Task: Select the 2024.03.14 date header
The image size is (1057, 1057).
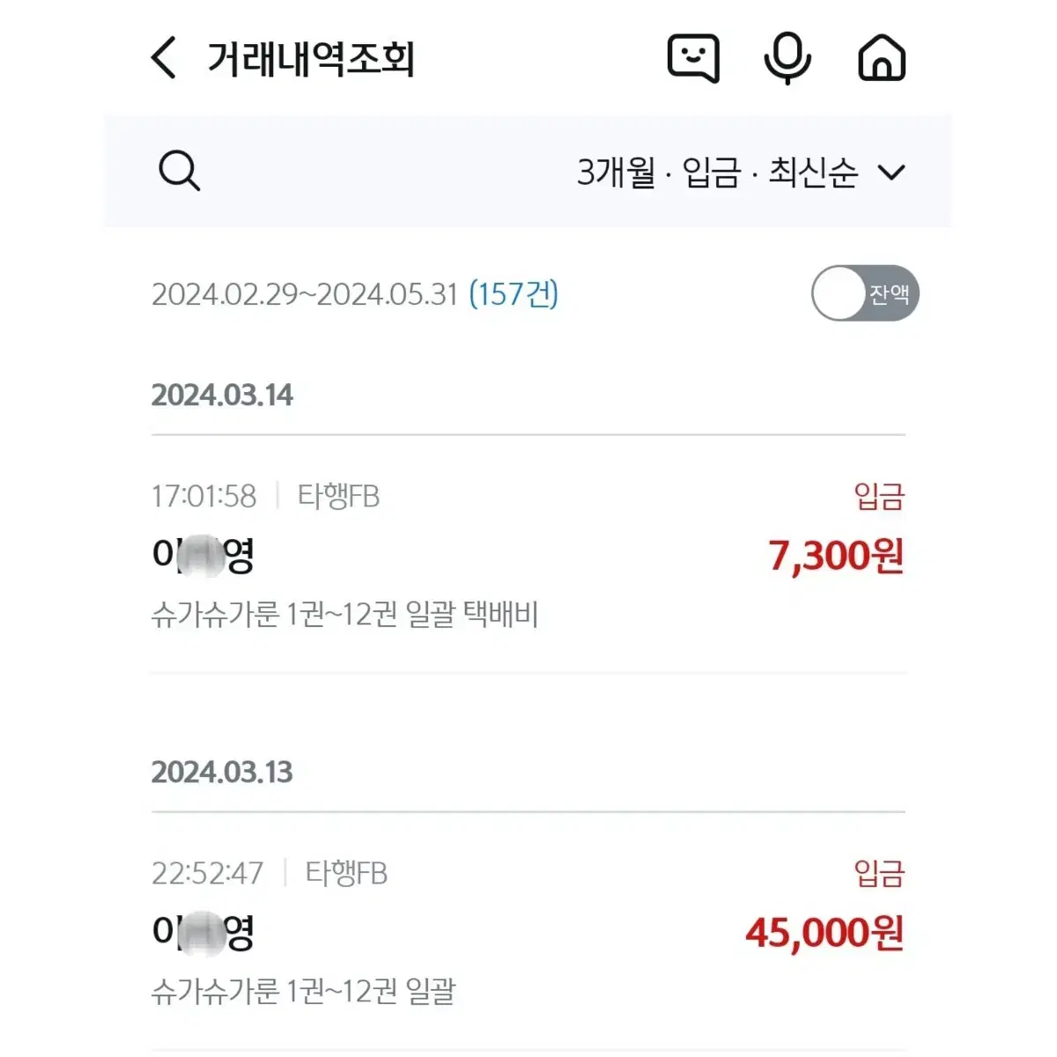Action: tap(222, 395)
